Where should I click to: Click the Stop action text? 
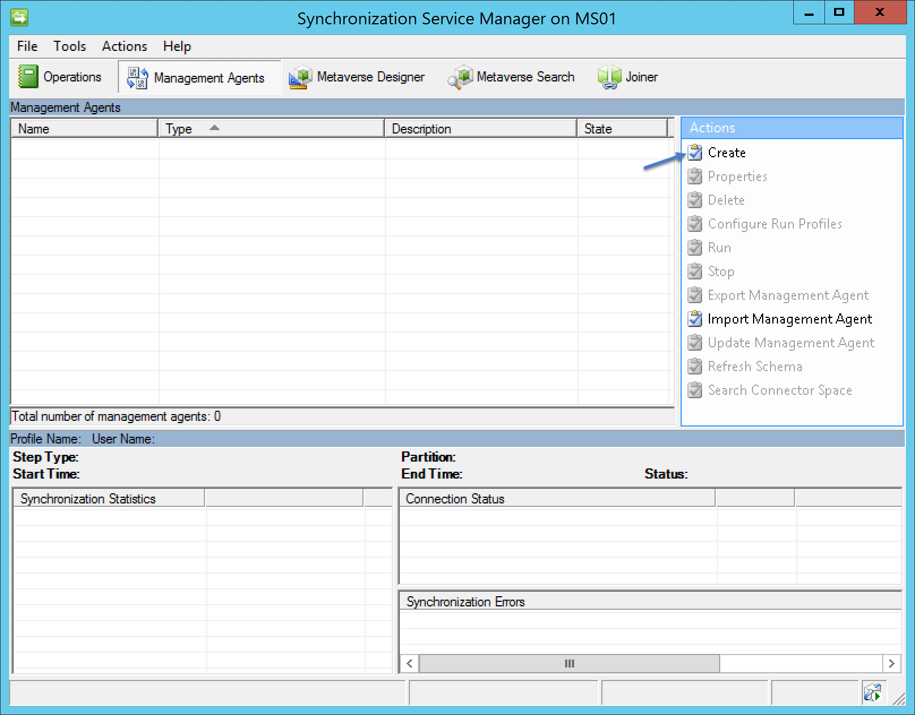pyautogui.click(x=721, y=272)
